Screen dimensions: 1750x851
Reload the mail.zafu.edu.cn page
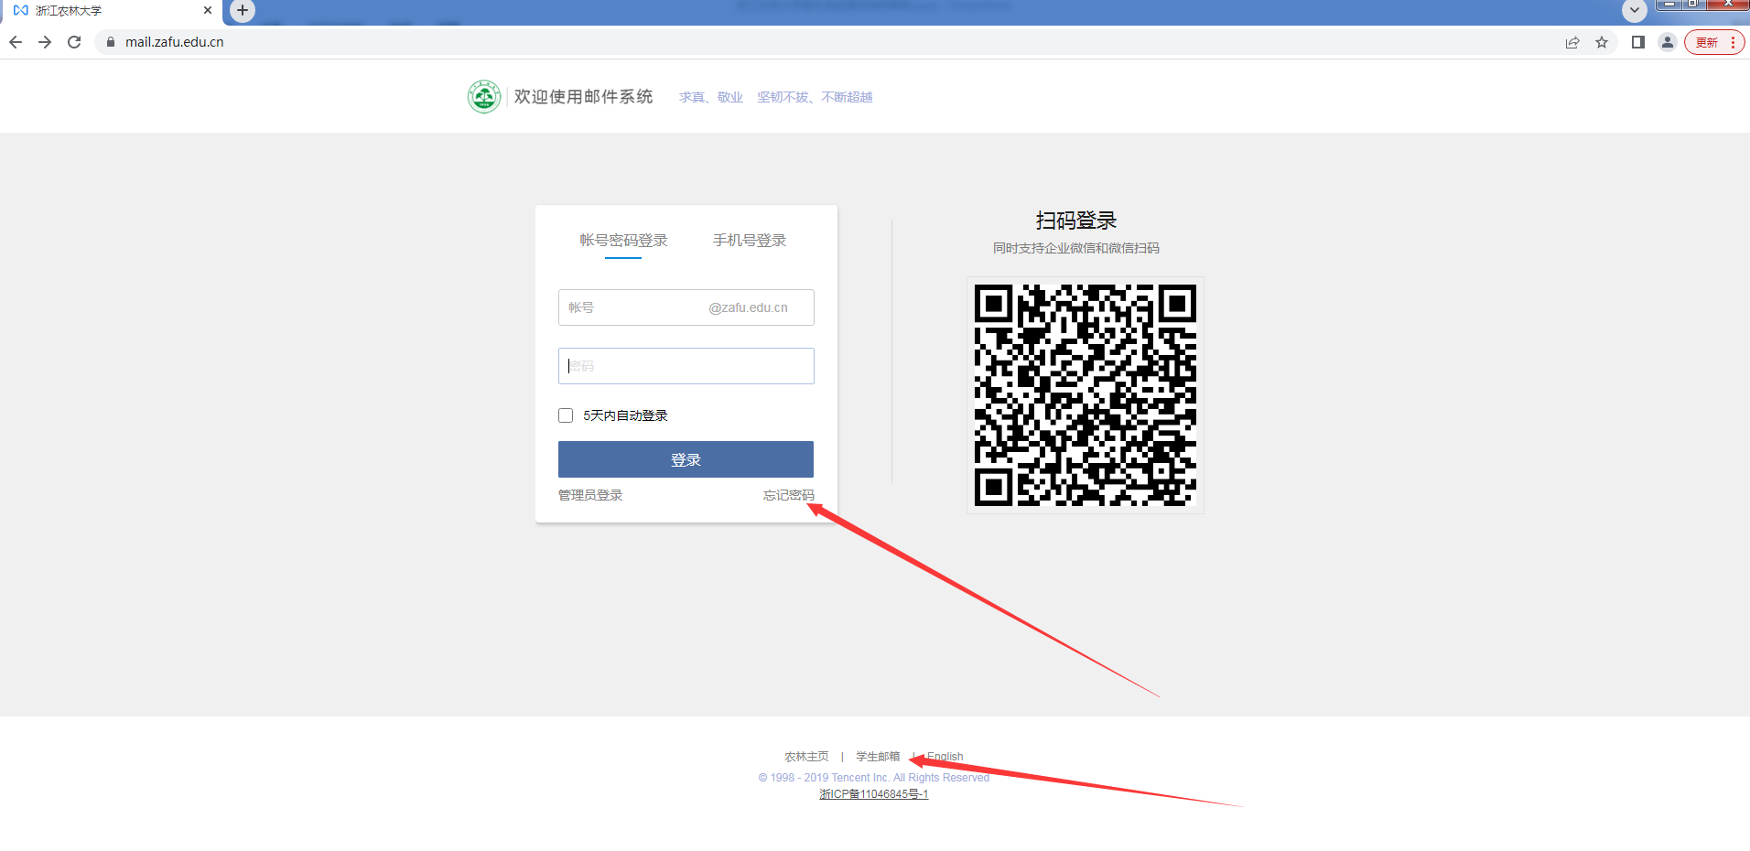[x=74, y=42]
